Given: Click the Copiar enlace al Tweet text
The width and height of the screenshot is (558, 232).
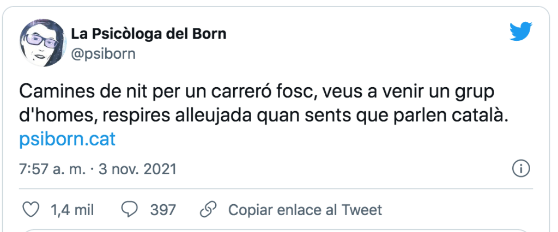Looking at the screenshot, I should click(305, 210).
